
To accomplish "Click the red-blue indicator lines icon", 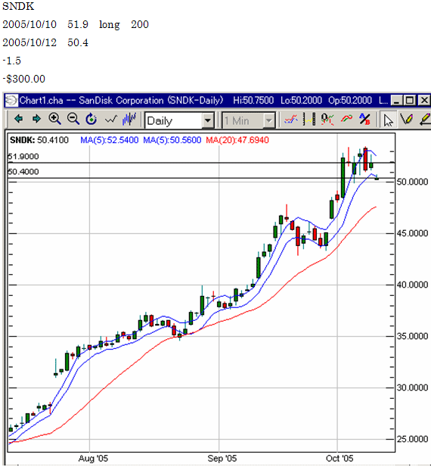I will [x=290, y=120].
